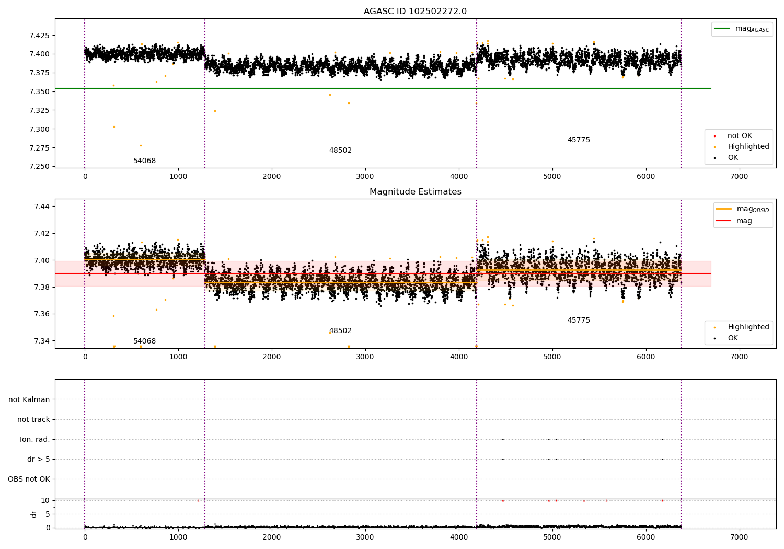The image size is (784, 549).
Task: Click the 45775 label in the middle plot
Action: point(579,321)
